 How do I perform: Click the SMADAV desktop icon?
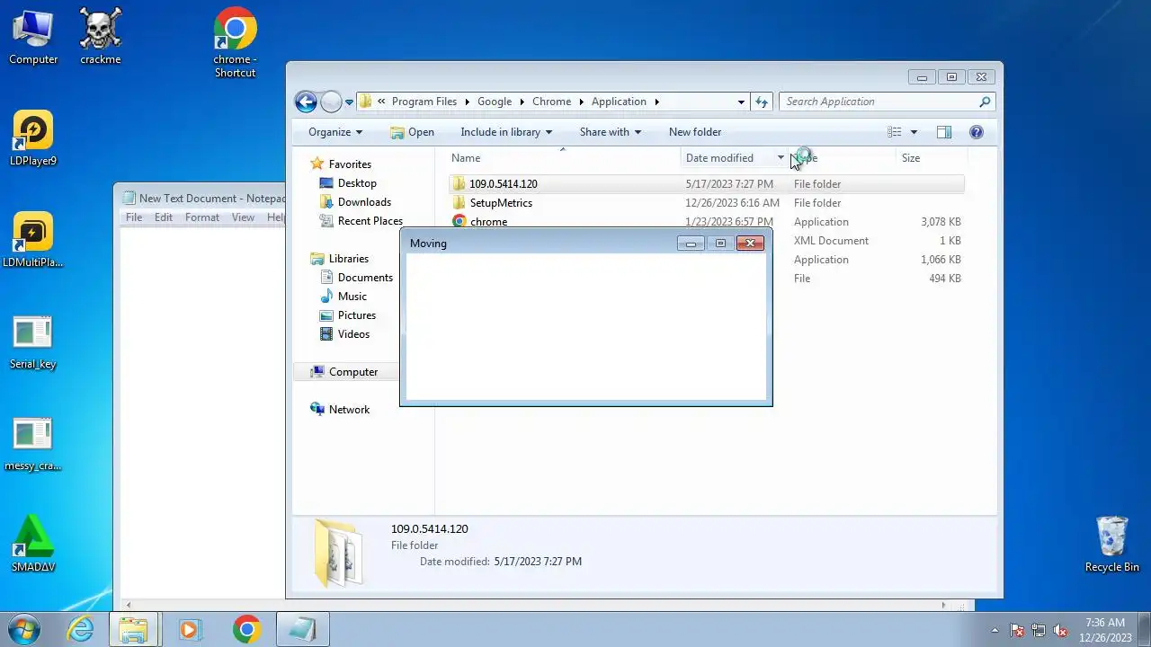(33, 544)
